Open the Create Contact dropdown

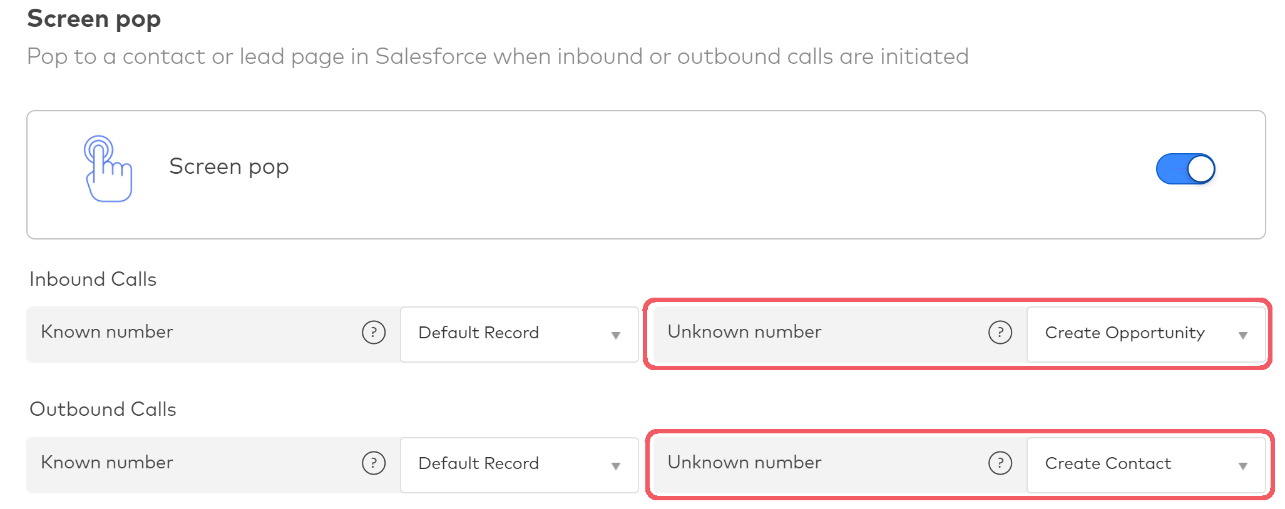pyautogui.click(x=1145, y=465)
